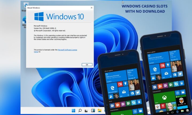Image resolution: width=192 pixels, height=115 pixels.
Task: Open Calculator tile on the right phone
Action: pyautogui.click(x=182, y=83)
